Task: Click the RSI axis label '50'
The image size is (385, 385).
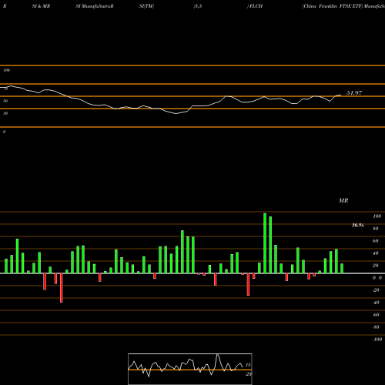Action: point(5,101)
